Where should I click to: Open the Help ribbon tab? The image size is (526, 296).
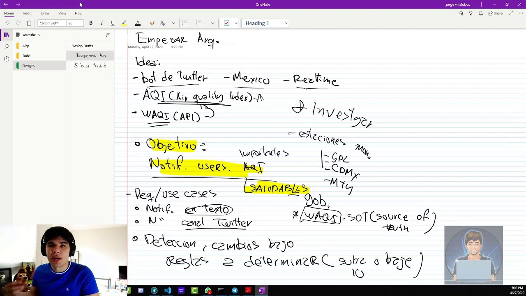tap(78, 13)
